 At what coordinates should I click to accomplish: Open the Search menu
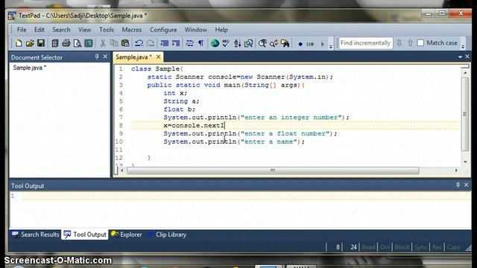[61, 30]
